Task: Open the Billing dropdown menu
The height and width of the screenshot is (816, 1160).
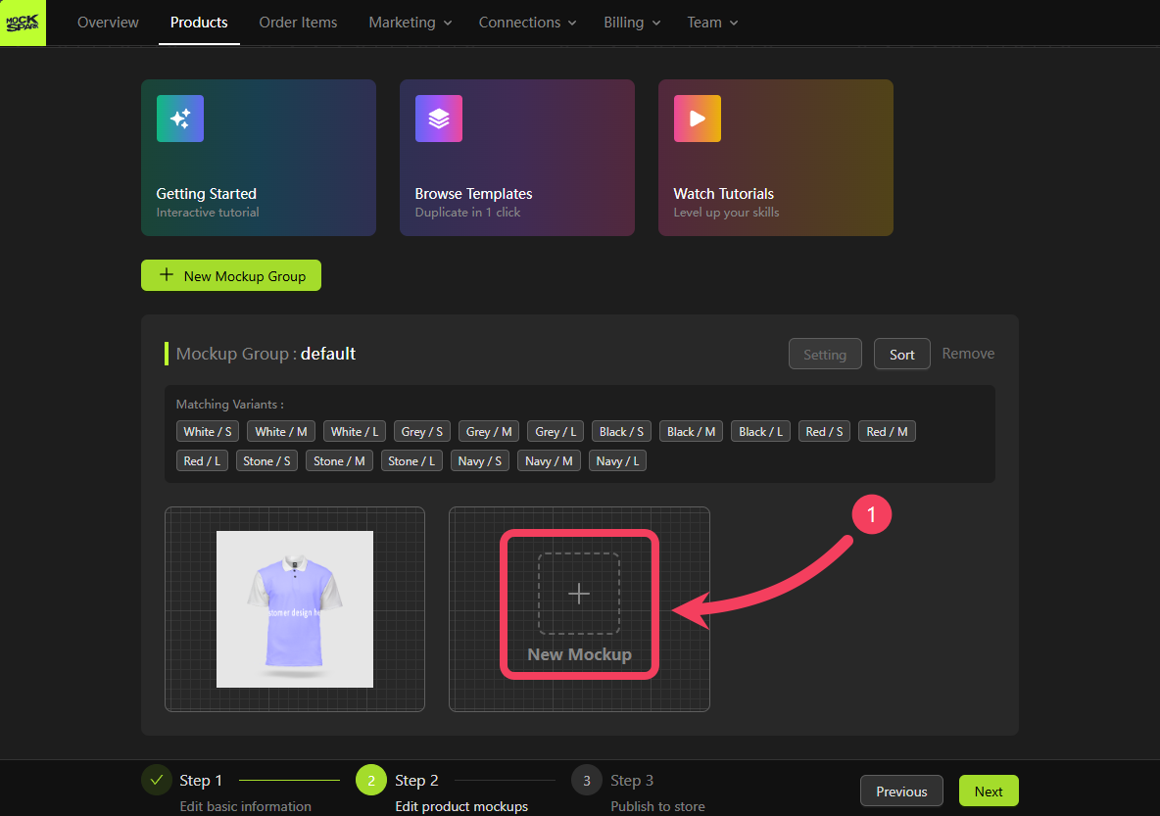Action: pos(632,23)
